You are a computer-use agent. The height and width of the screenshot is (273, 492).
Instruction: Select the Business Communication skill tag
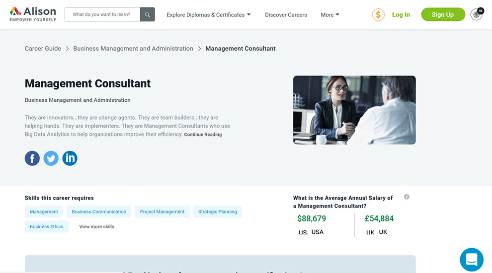(99, 211)
